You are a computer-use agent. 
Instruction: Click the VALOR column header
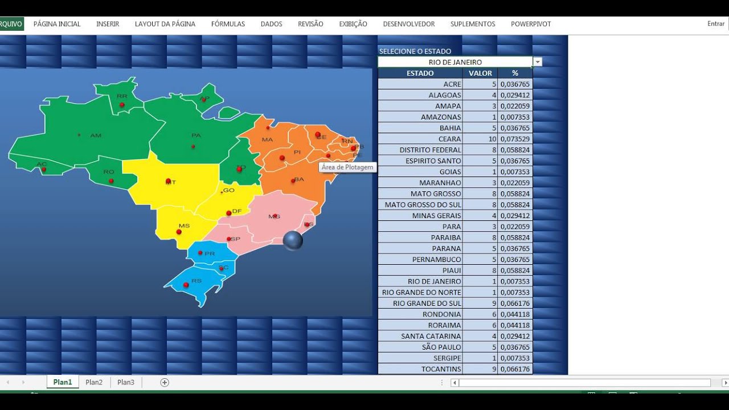[x=480, y=73]
